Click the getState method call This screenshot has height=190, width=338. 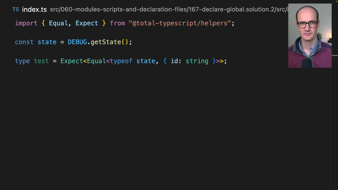point(106,42)
